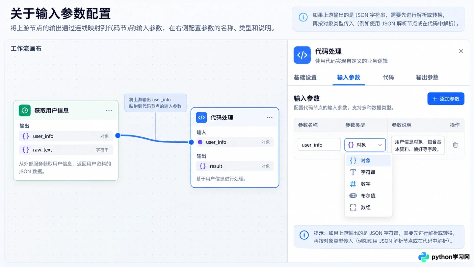Delete the user_info parameter with trash icon

[455, 145]
